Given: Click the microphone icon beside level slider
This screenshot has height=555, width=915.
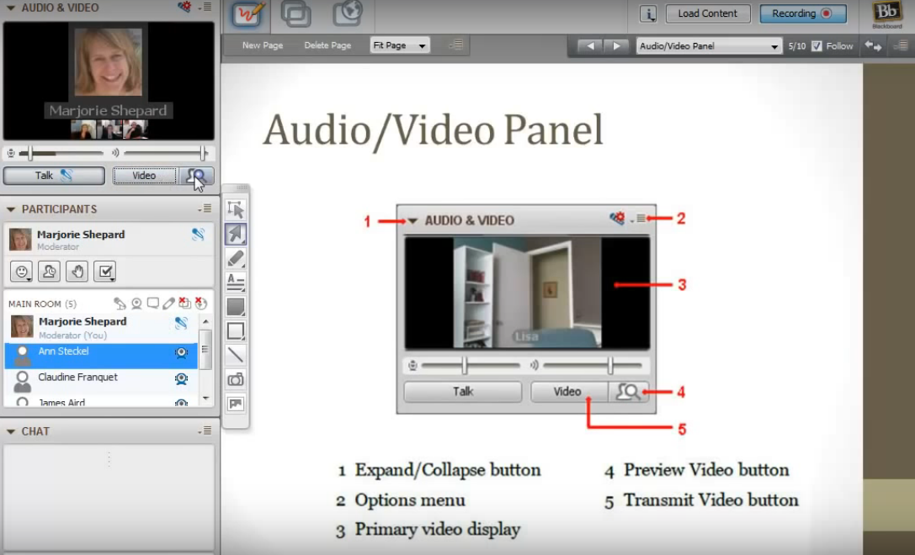Looking at the screenshot, I should coord(10,153).
